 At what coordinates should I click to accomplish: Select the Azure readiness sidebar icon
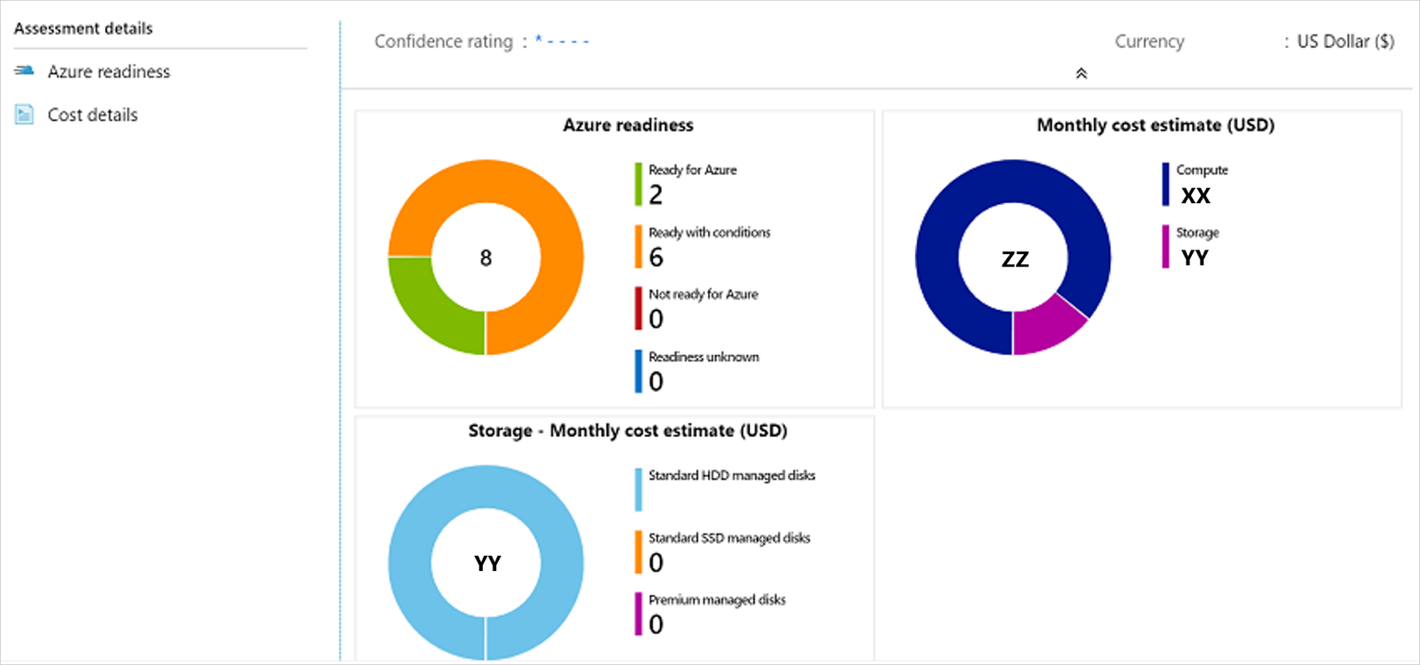point(22,71)
